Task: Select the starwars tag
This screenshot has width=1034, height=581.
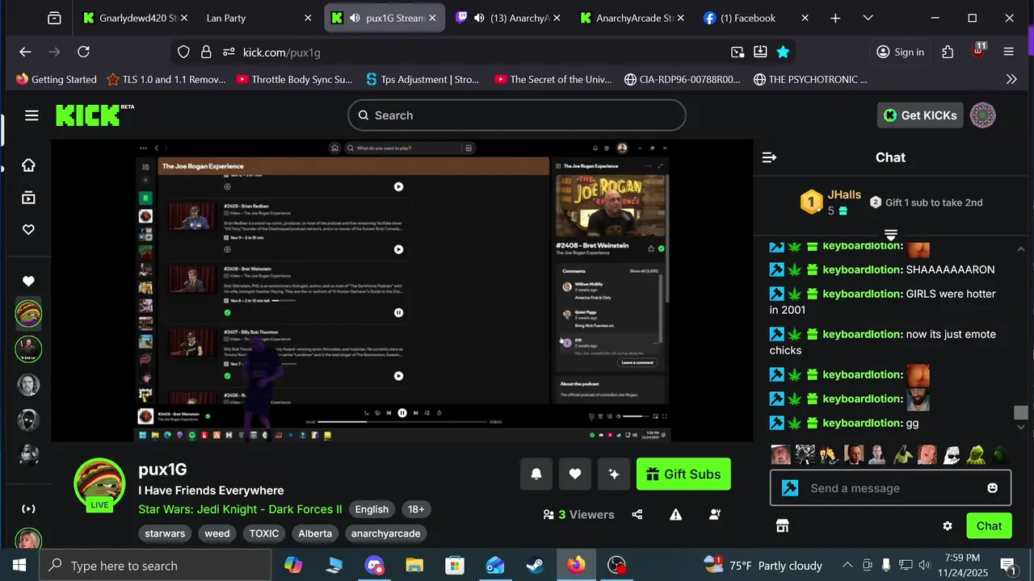Action: pyautogui.click(x=165, y=533)
